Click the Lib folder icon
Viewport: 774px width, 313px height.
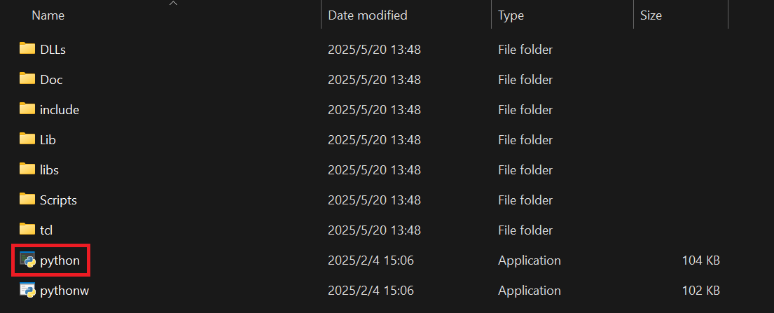click(x=27, y=139)
